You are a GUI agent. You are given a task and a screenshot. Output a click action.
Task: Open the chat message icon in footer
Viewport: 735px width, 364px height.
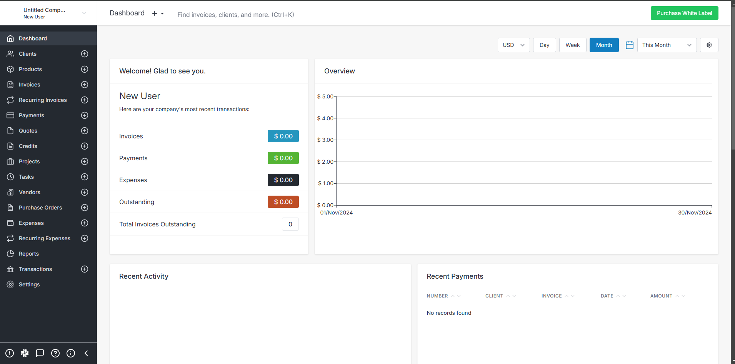point(40,353)
